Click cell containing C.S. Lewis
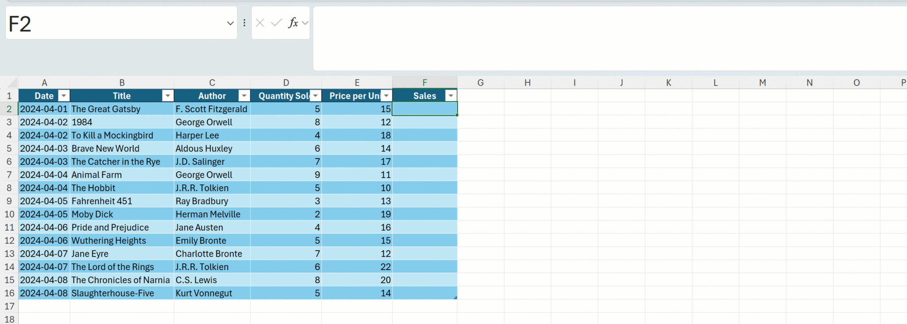The height and width of the screenshot is (324, 907). 212,280
